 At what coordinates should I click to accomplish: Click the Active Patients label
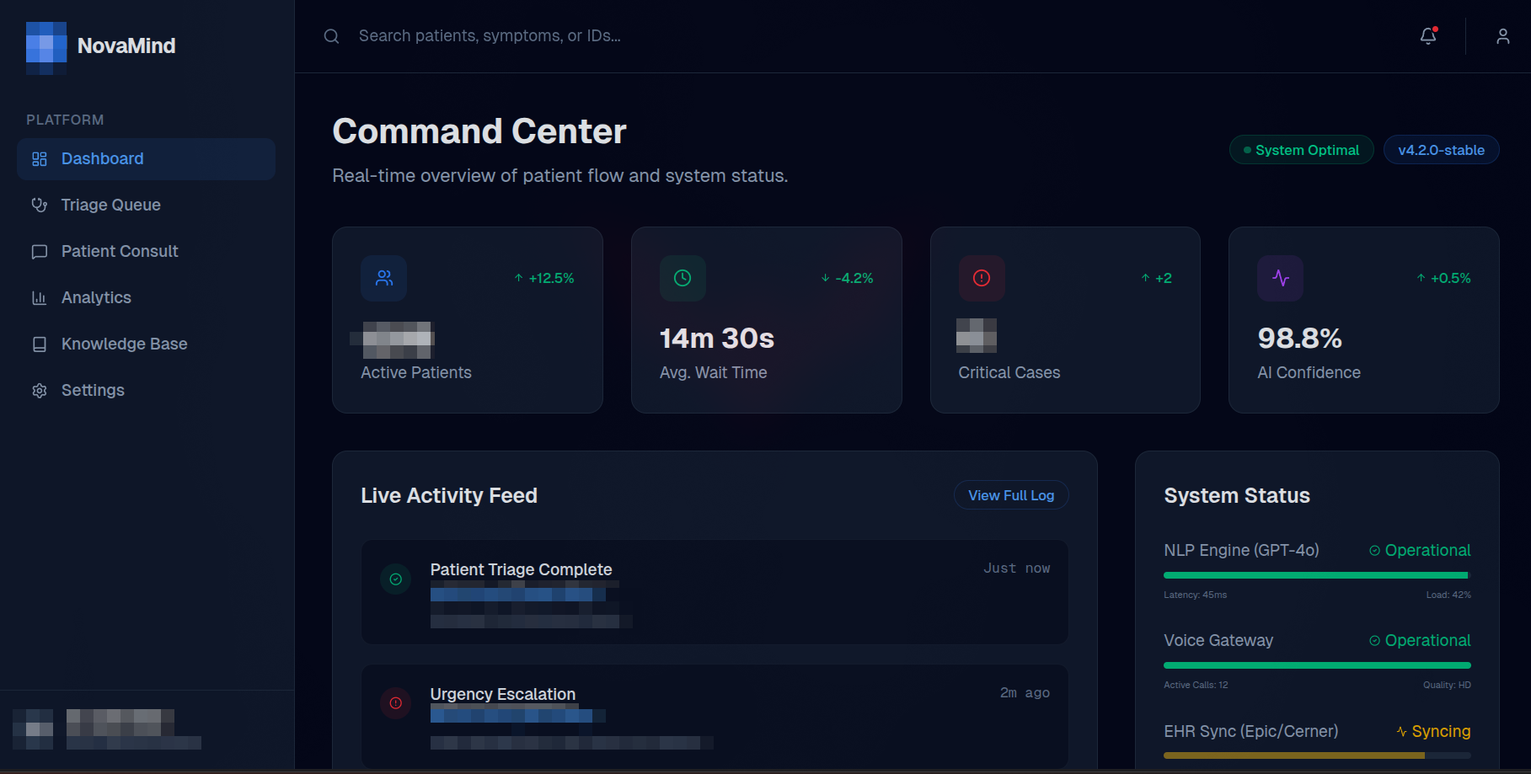(416, 372)
